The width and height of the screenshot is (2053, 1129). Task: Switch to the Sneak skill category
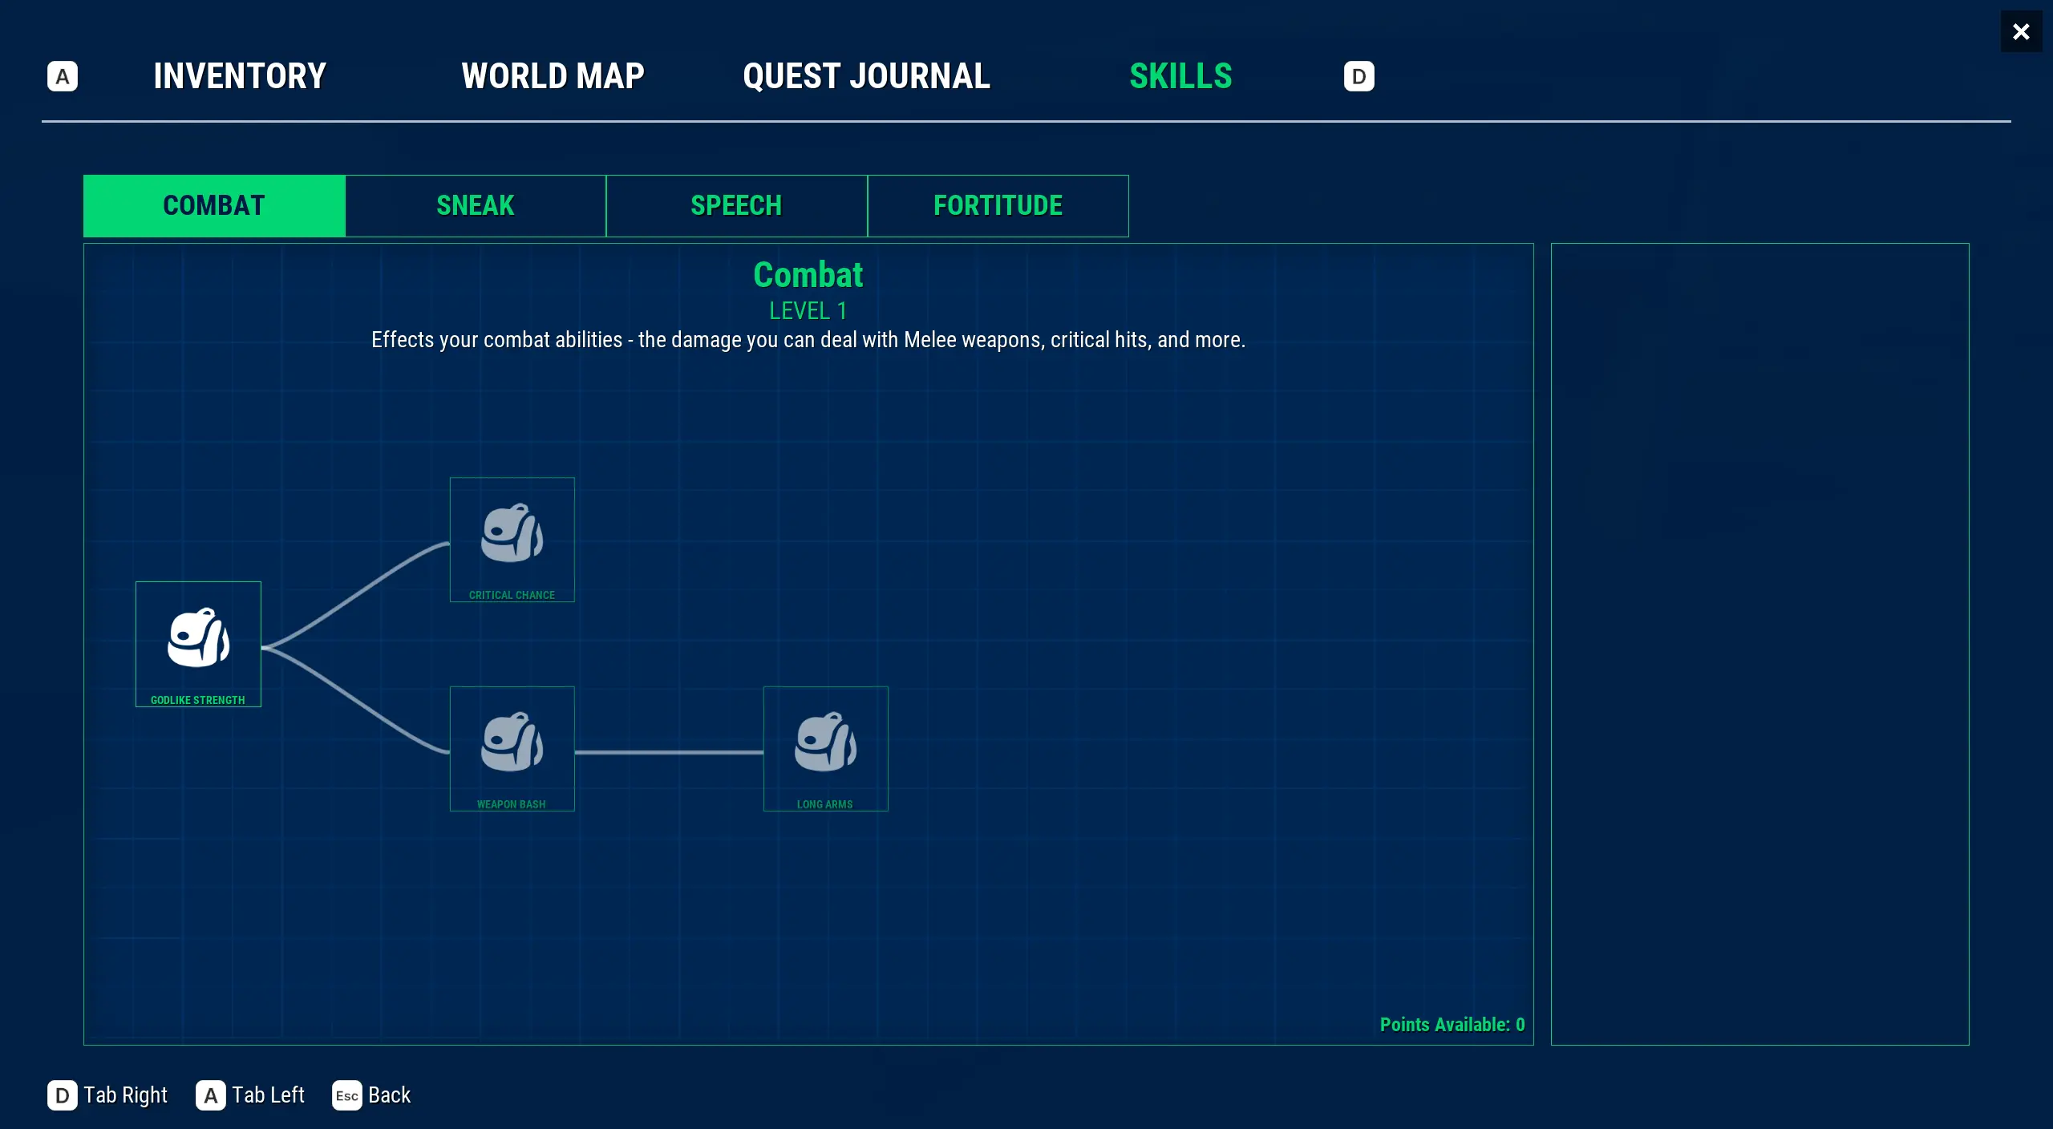pyautogui.click(x=476, y=206)
